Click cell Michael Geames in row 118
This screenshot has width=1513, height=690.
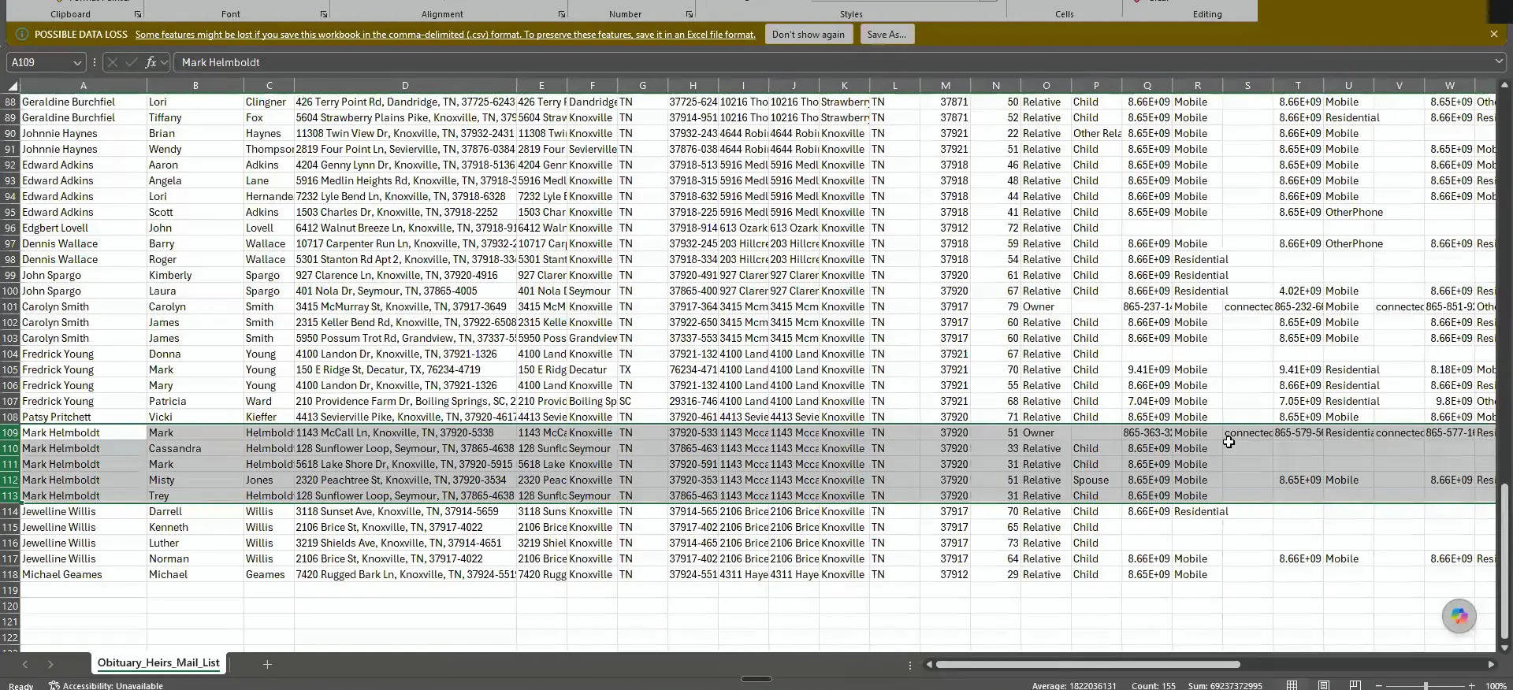tap(84, 574)
